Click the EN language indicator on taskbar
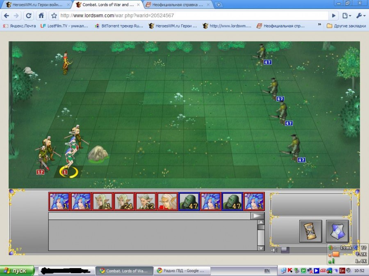This screenshot has width=369, height=276. pos(267,271)
